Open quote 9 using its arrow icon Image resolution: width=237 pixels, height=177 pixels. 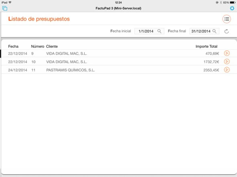[x=227, y=53]
